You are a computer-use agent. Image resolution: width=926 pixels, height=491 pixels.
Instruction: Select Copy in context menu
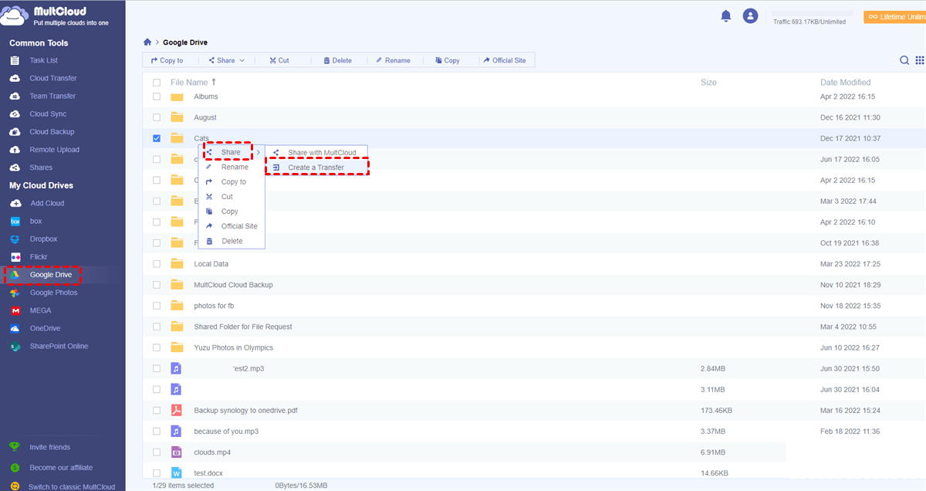tap(231, 212)
